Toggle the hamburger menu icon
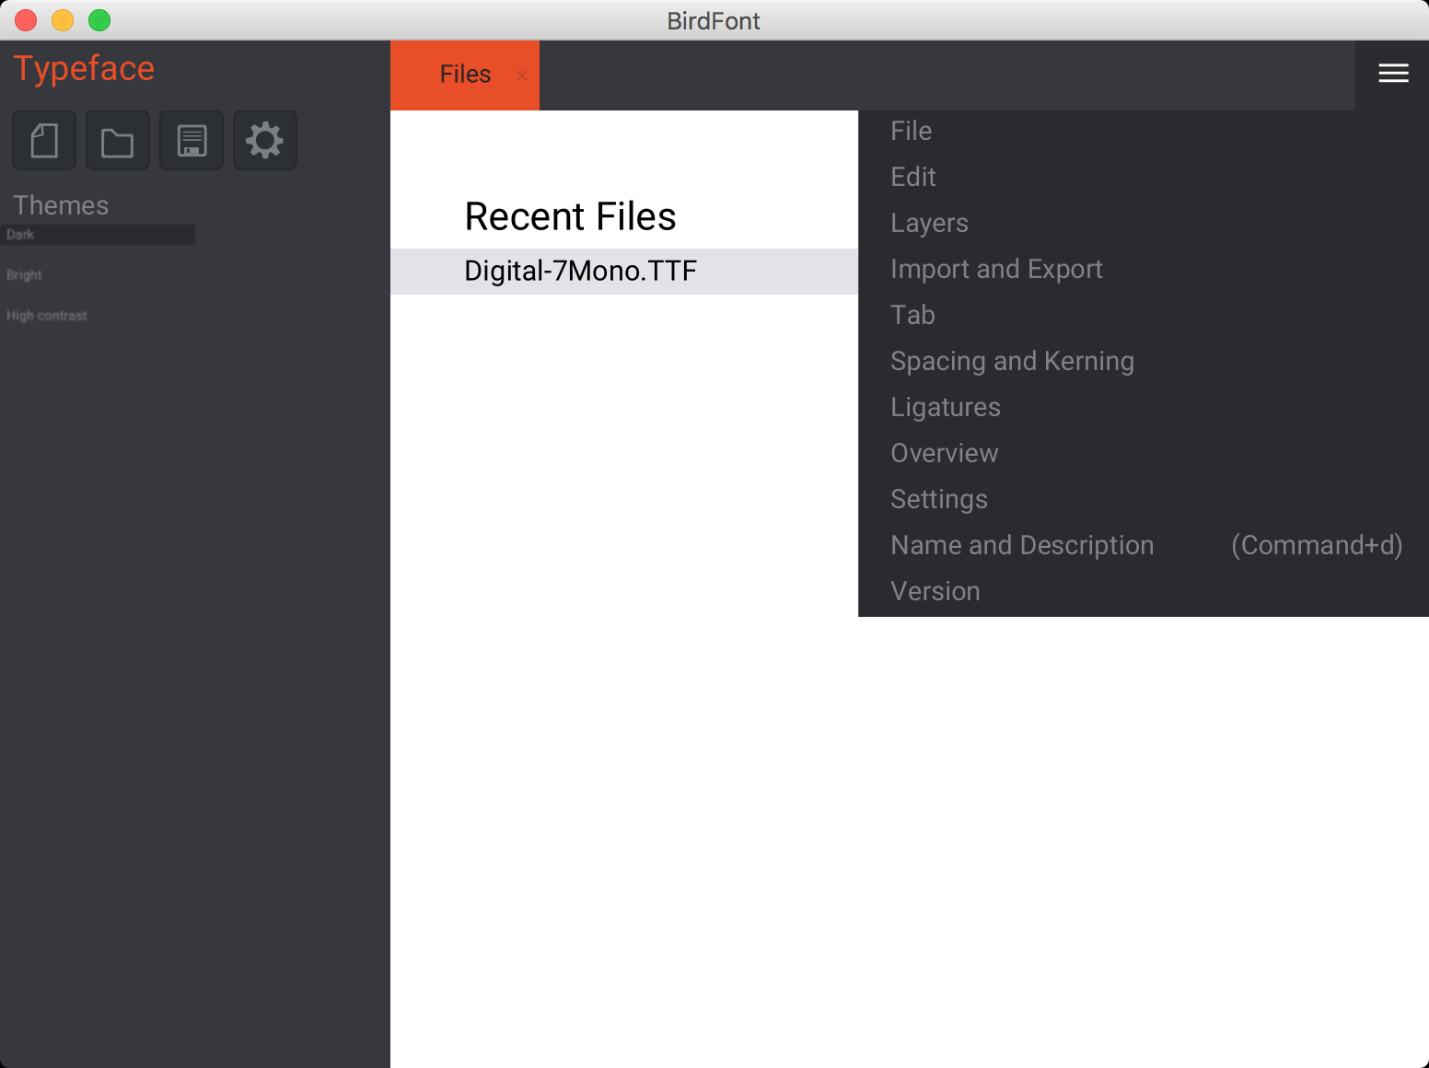 point(1393,74)
